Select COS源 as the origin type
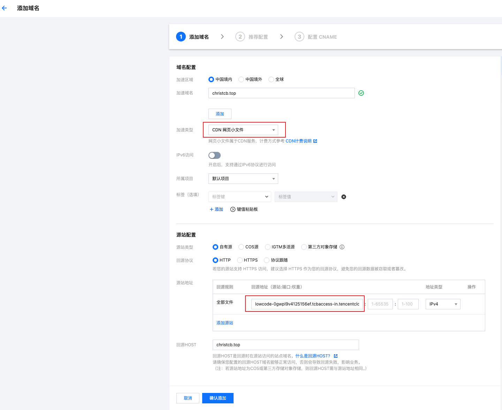This screenshot has height=410, width=502. (x=241, y=247)
